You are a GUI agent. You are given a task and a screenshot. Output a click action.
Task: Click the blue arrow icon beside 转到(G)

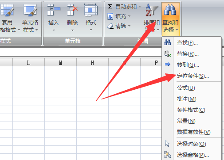(x=168, y=65)
